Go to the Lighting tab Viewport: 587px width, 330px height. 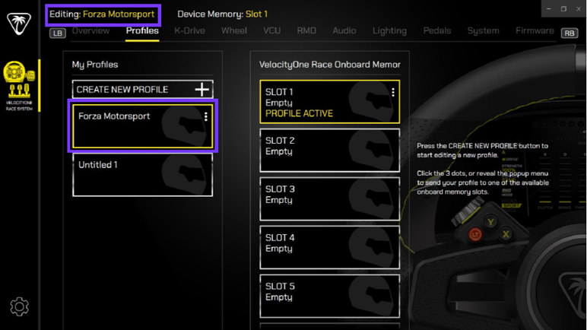coord(389,30)
